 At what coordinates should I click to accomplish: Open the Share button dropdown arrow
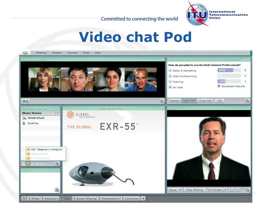180,190
